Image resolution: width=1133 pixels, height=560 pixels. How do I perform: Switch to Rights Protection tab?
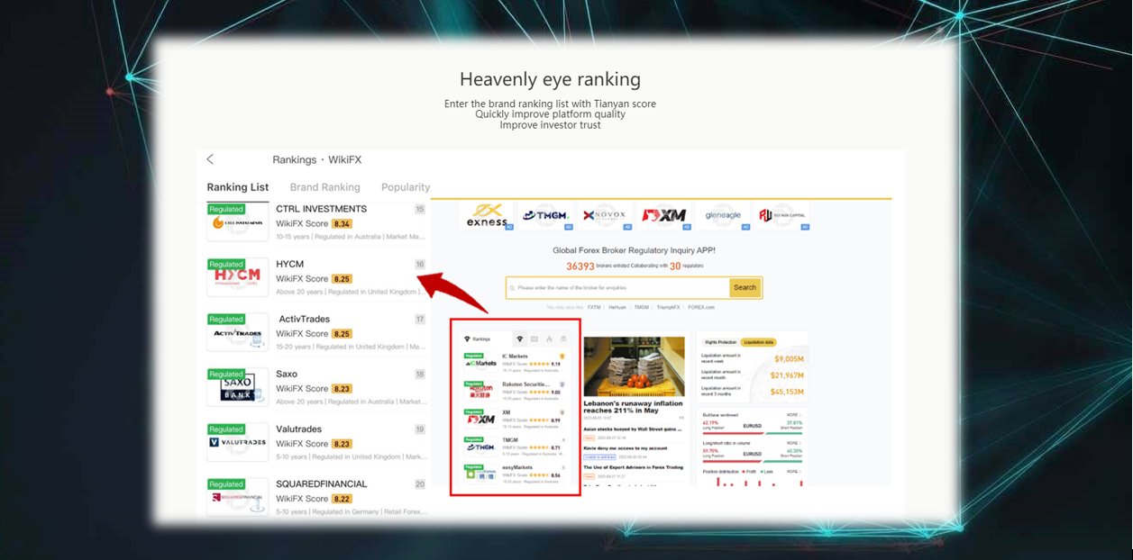[720, 342]
